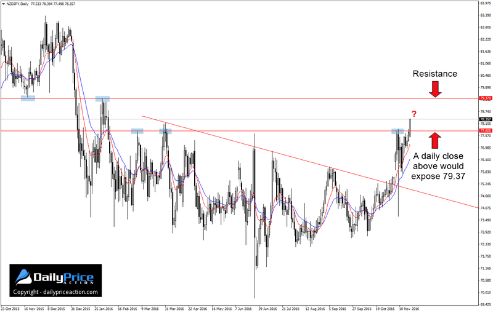Click the 70.580 value on the price axis

[486, 280]
